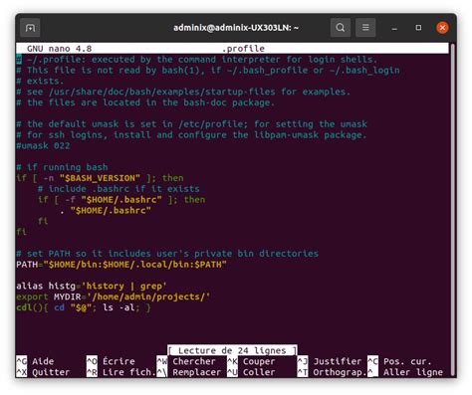Click the ^T Orthograp. shortcut
The image size is (472, 395).
tap(332, 372)
